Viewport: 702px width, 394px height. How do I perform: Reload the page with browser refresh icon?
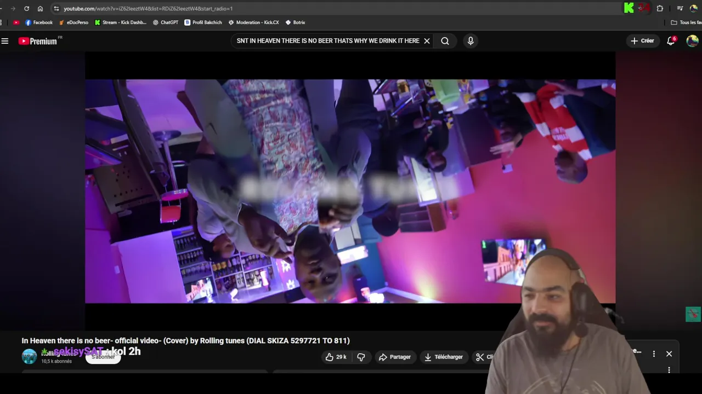click(26, 8)
